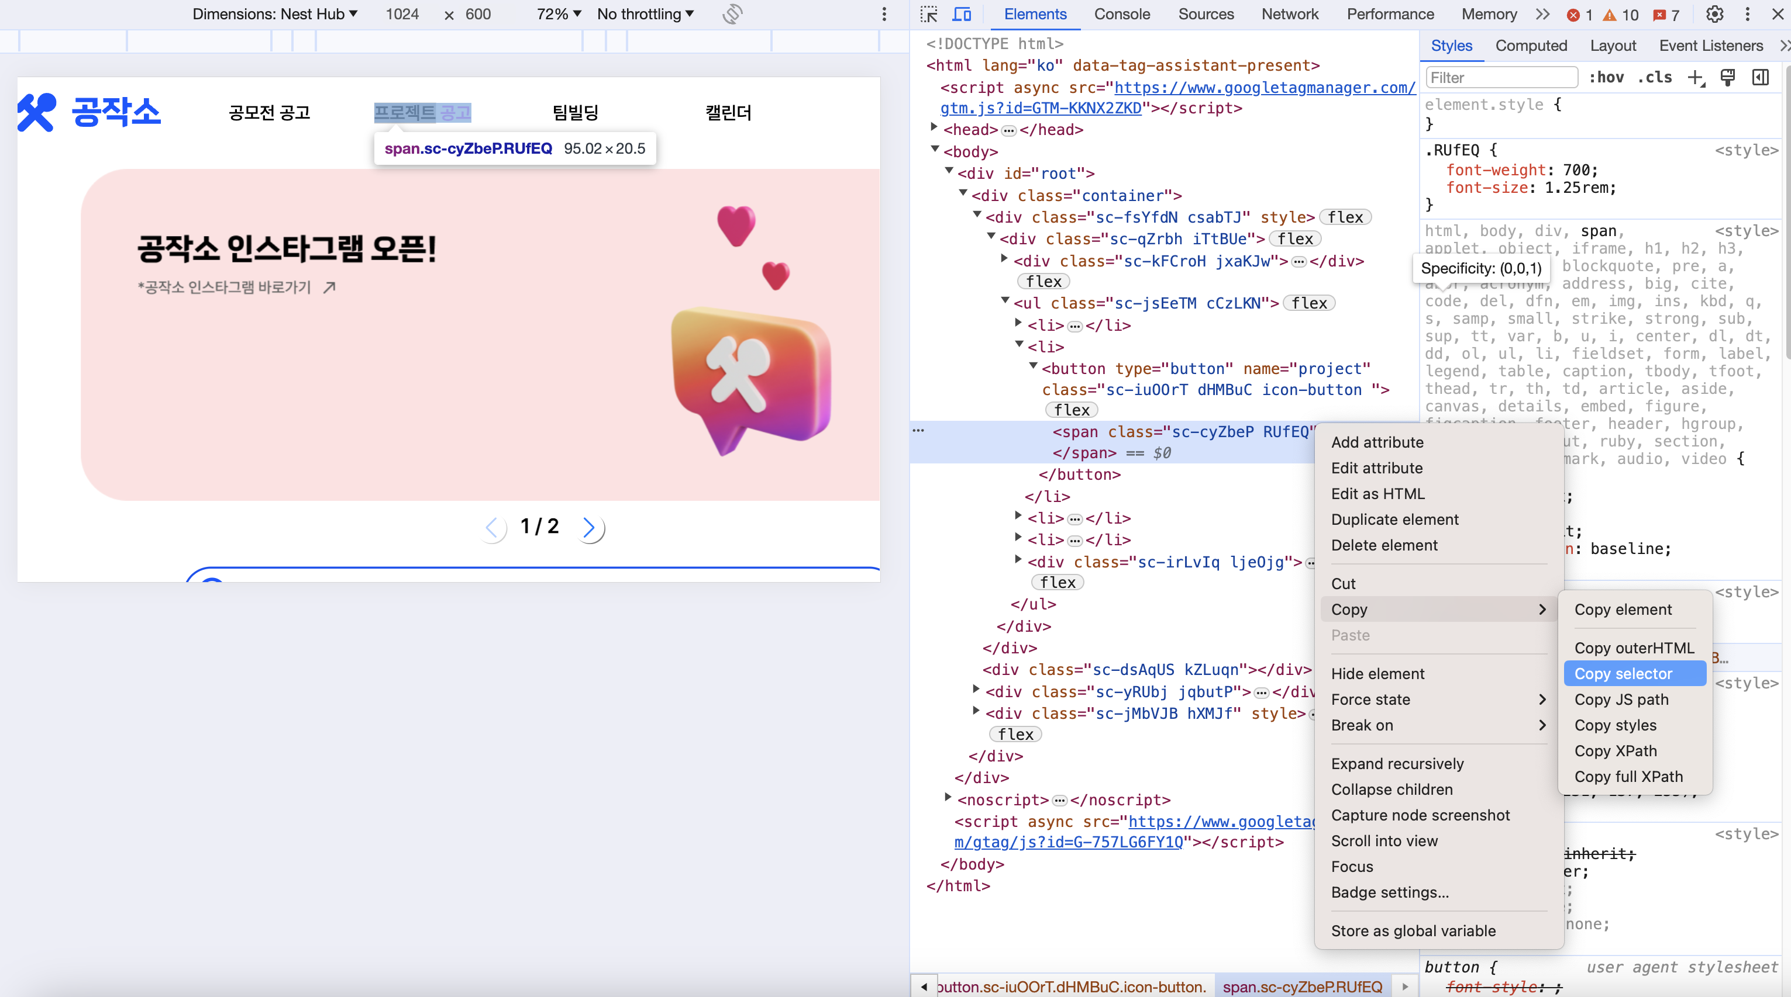Expand div sc-irLvIq ljeOjg node
The width and height of the screenshot is (1791, 997).
pos(1018,559)
